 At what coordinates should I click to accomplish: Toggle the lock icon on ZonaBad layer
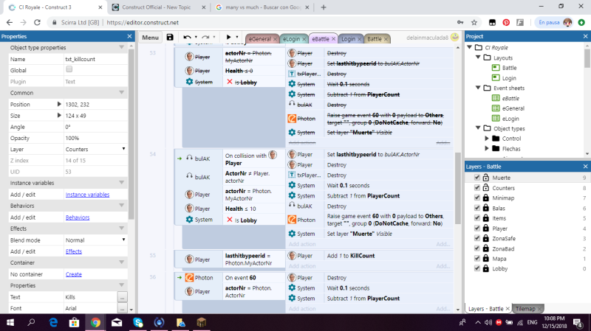[486, 248]
